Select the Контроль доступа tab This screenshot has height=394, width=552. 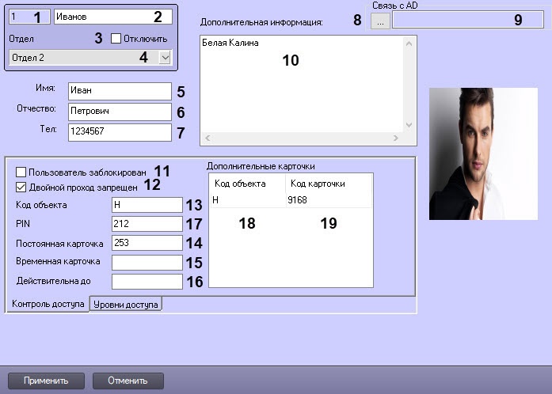coord(47,304)
